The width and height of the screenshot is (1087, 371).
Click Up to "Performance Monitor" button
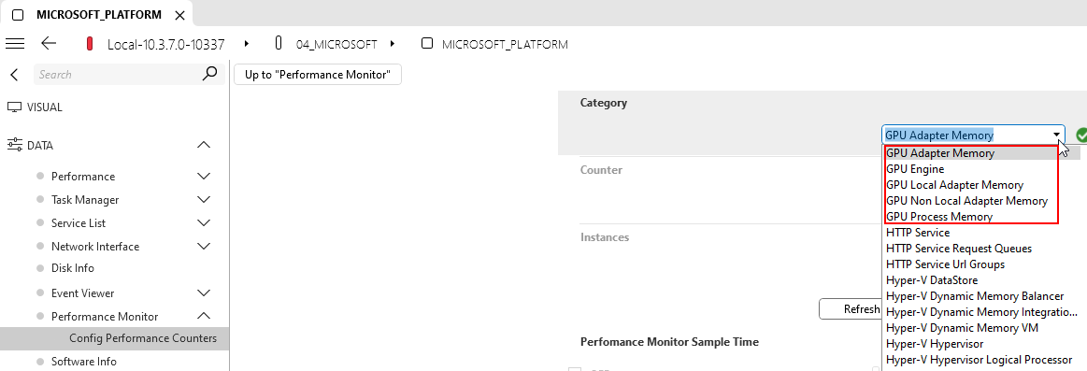(318, 74)
